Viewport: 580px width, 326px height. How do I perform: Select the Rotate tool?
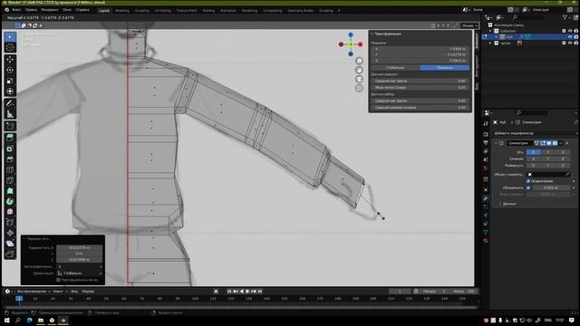pyautogui.click(x=10, y=71)
